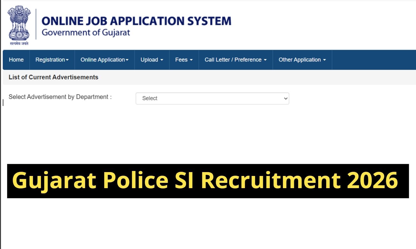Click the List of Current Advertisements heading
The image size is (416, 249).
pyautogui.click(x=53, y=77)
